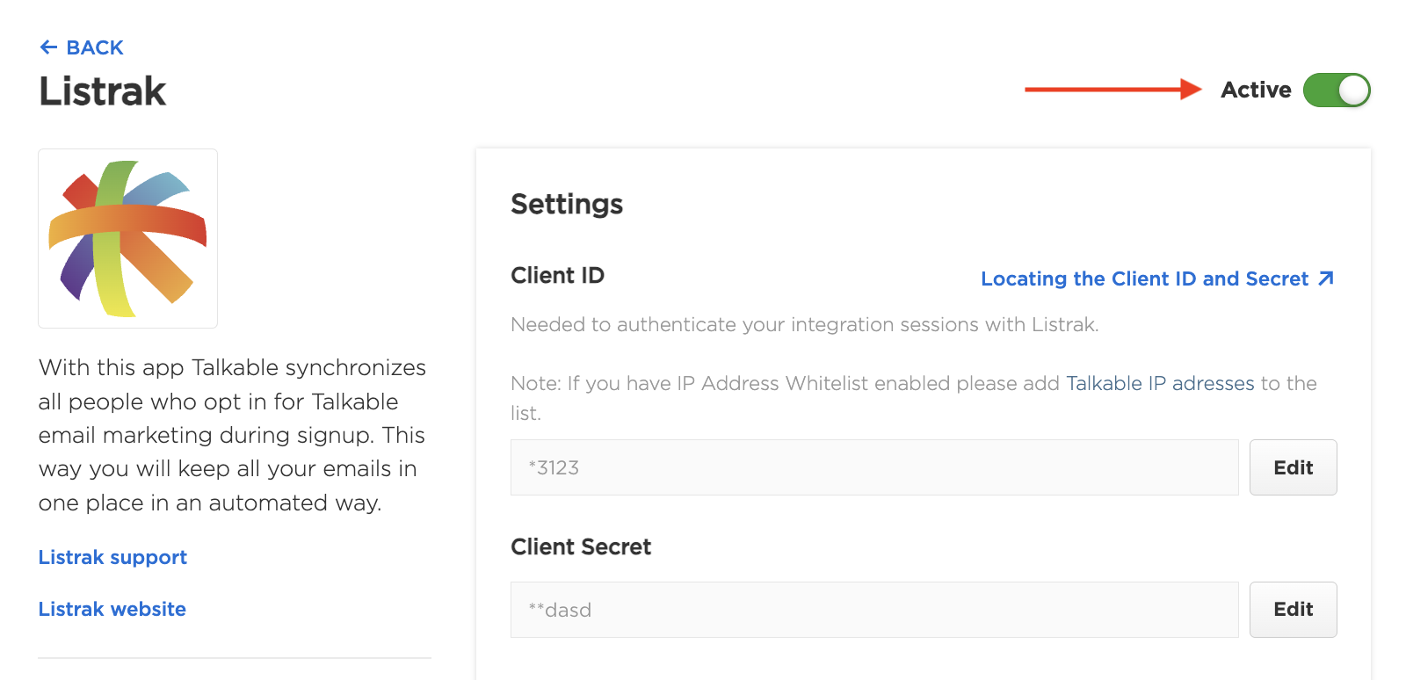Turn off the Active toggle switch

coord(1336,90)
